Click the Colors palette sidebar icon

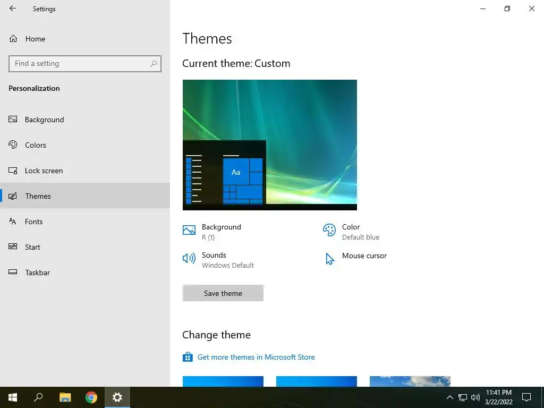pyautogui.click(x=13, y=144)
